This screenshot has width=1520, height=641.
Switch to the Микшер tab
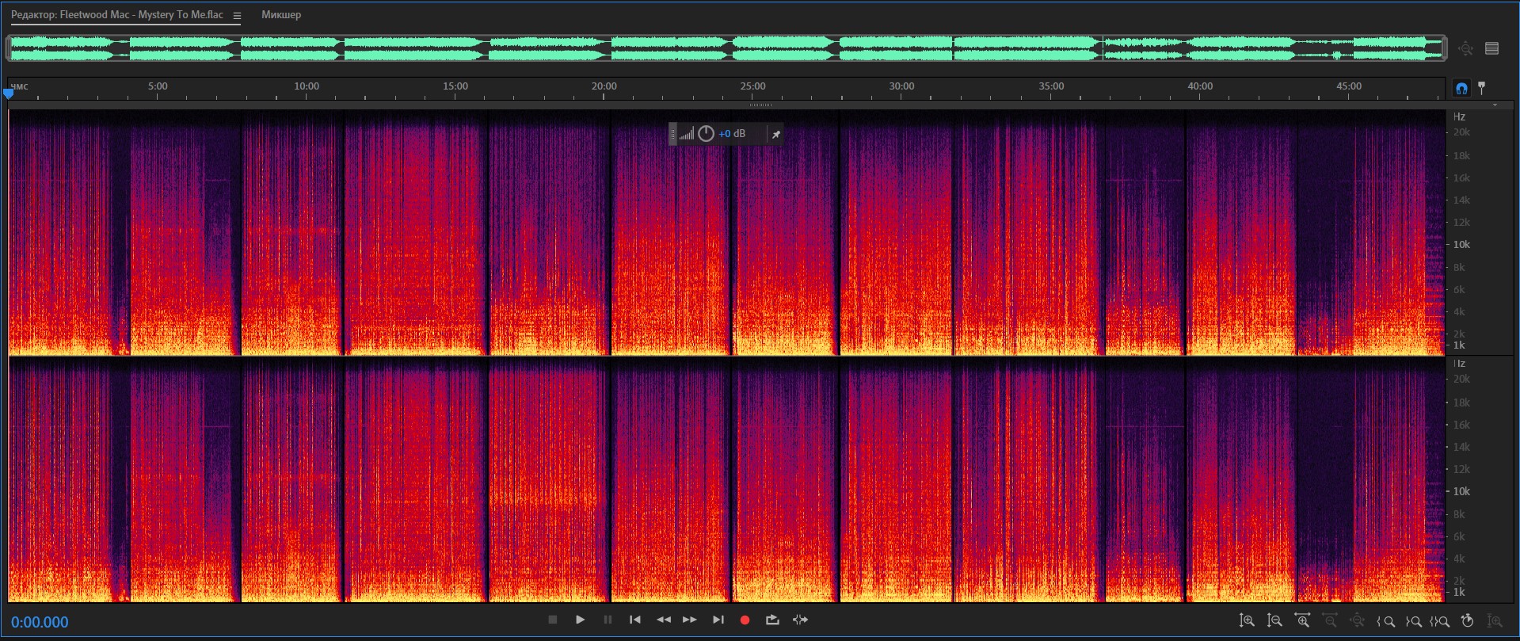pos(281,15)
